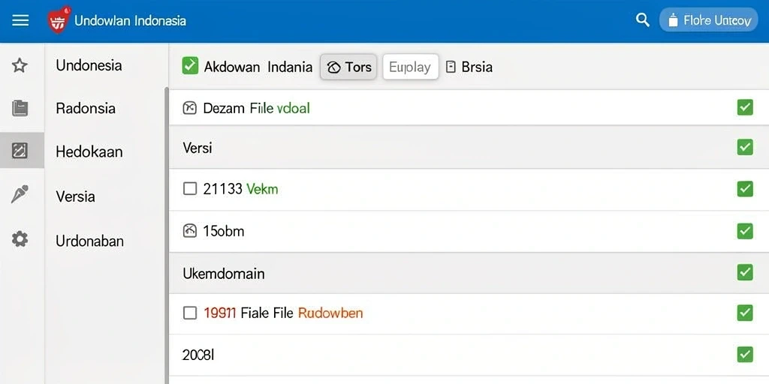Click the gauge icon next to 15obm

190,231
